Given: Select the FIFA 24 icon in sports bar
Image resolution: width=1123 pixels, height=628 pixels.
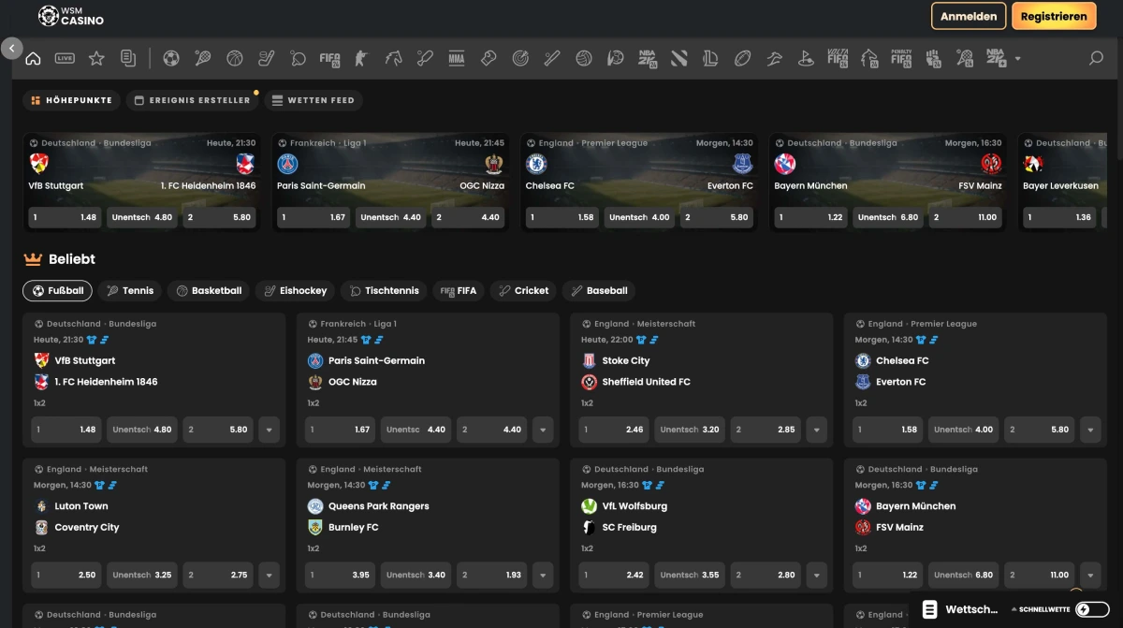Looking at the screenshot, I should click(329, 58).
